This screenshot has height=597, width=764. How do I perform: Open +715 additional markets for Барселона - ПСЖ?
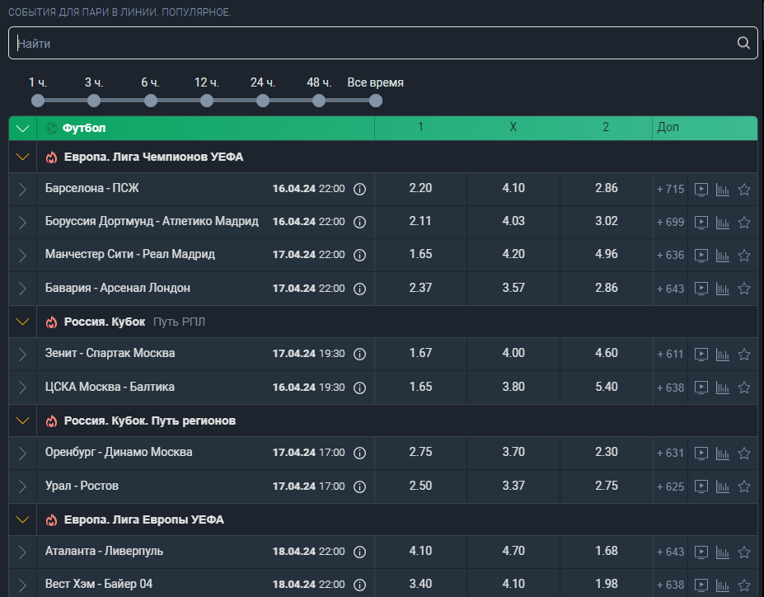coord(670,189)
